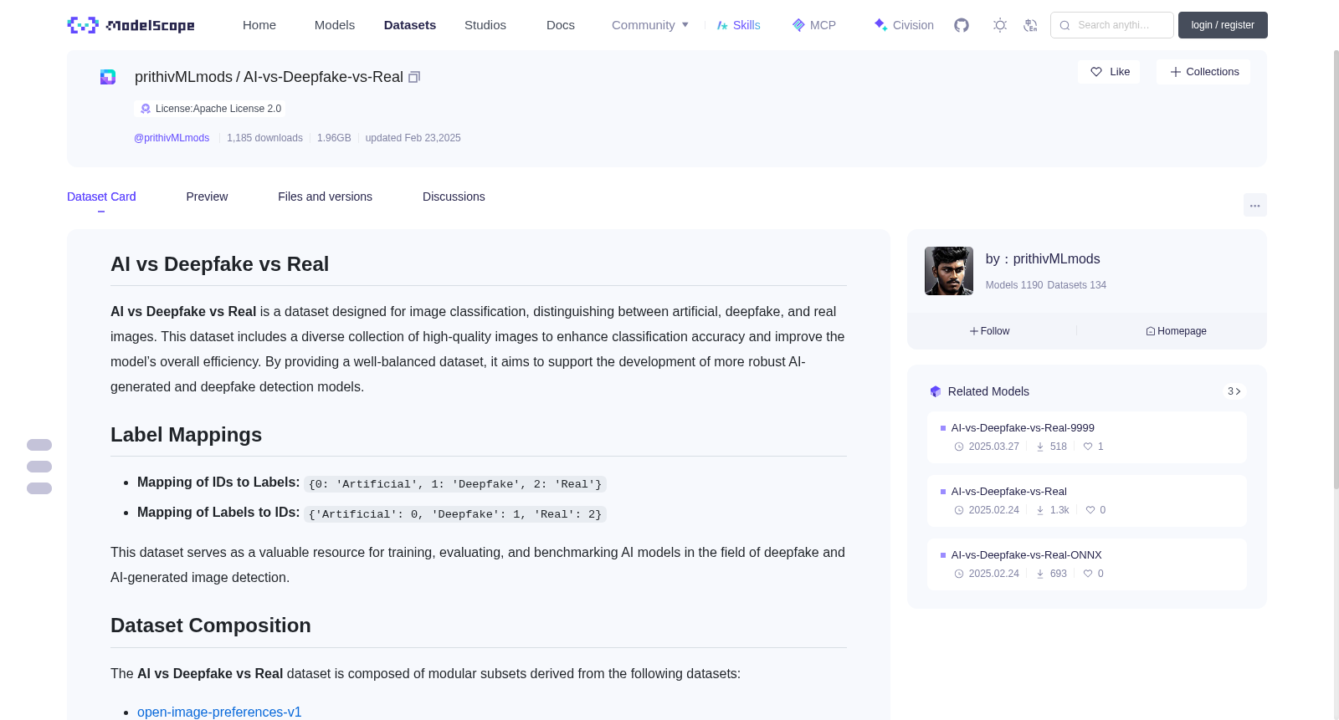
Task: Open the open-image-preferences-v1 link
Action: click(219, 712)
